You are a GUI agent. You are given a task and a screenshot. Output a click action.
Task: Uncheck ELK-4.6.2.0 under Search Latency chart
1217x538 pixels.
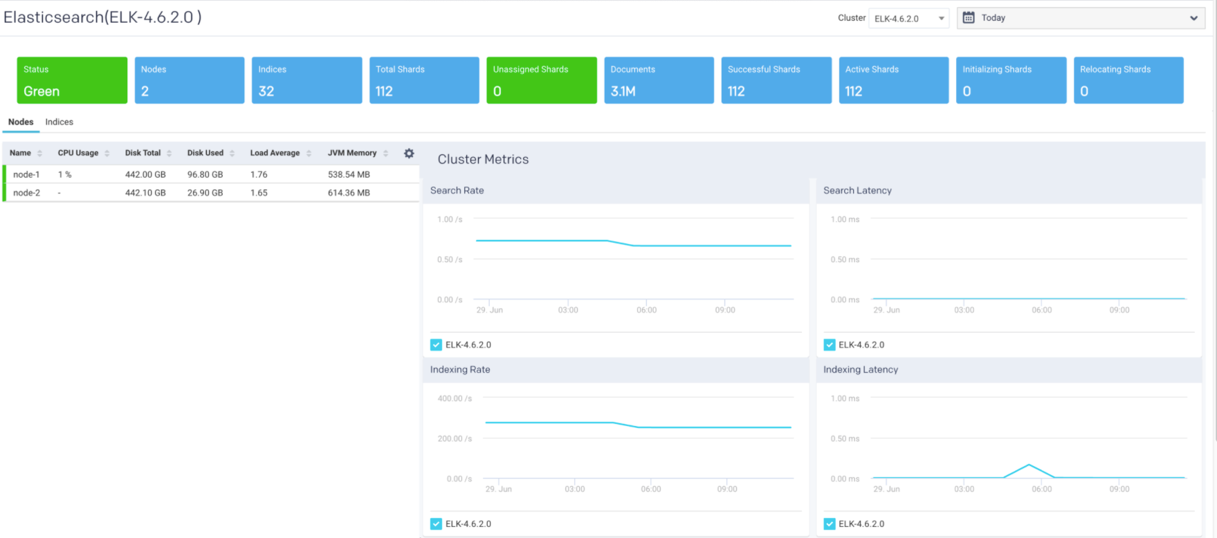pyautogui.click(x=829, y=345)
